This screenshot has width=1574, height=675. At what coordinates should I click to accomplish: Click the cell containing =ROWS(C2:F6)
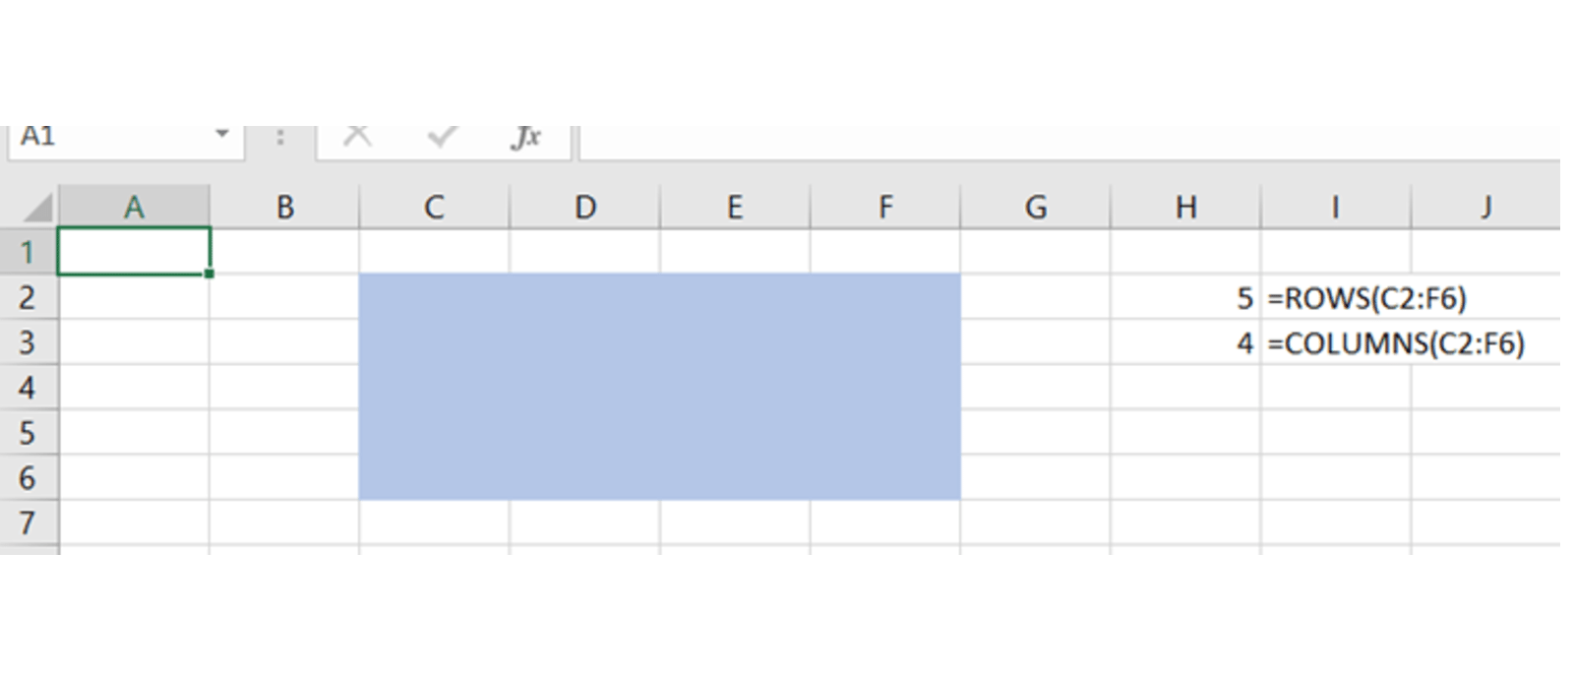[x=1335, y=297]
